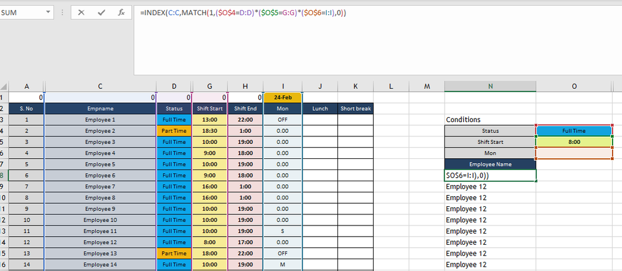This screenshot has width=622, height=271.
Task: Confirm formula with the checkmark icon
Action: pos(101,12)
